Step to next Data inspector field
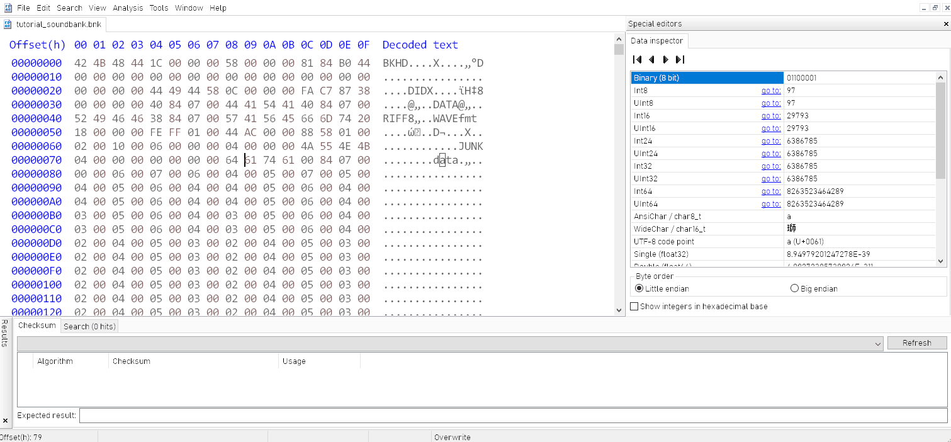 [x=665, y=59]
